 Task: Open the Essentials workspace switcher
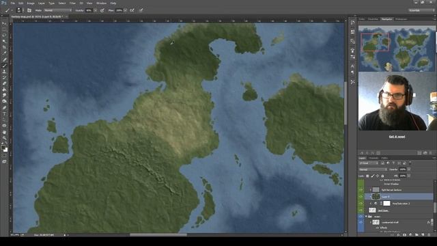[421, 10]
